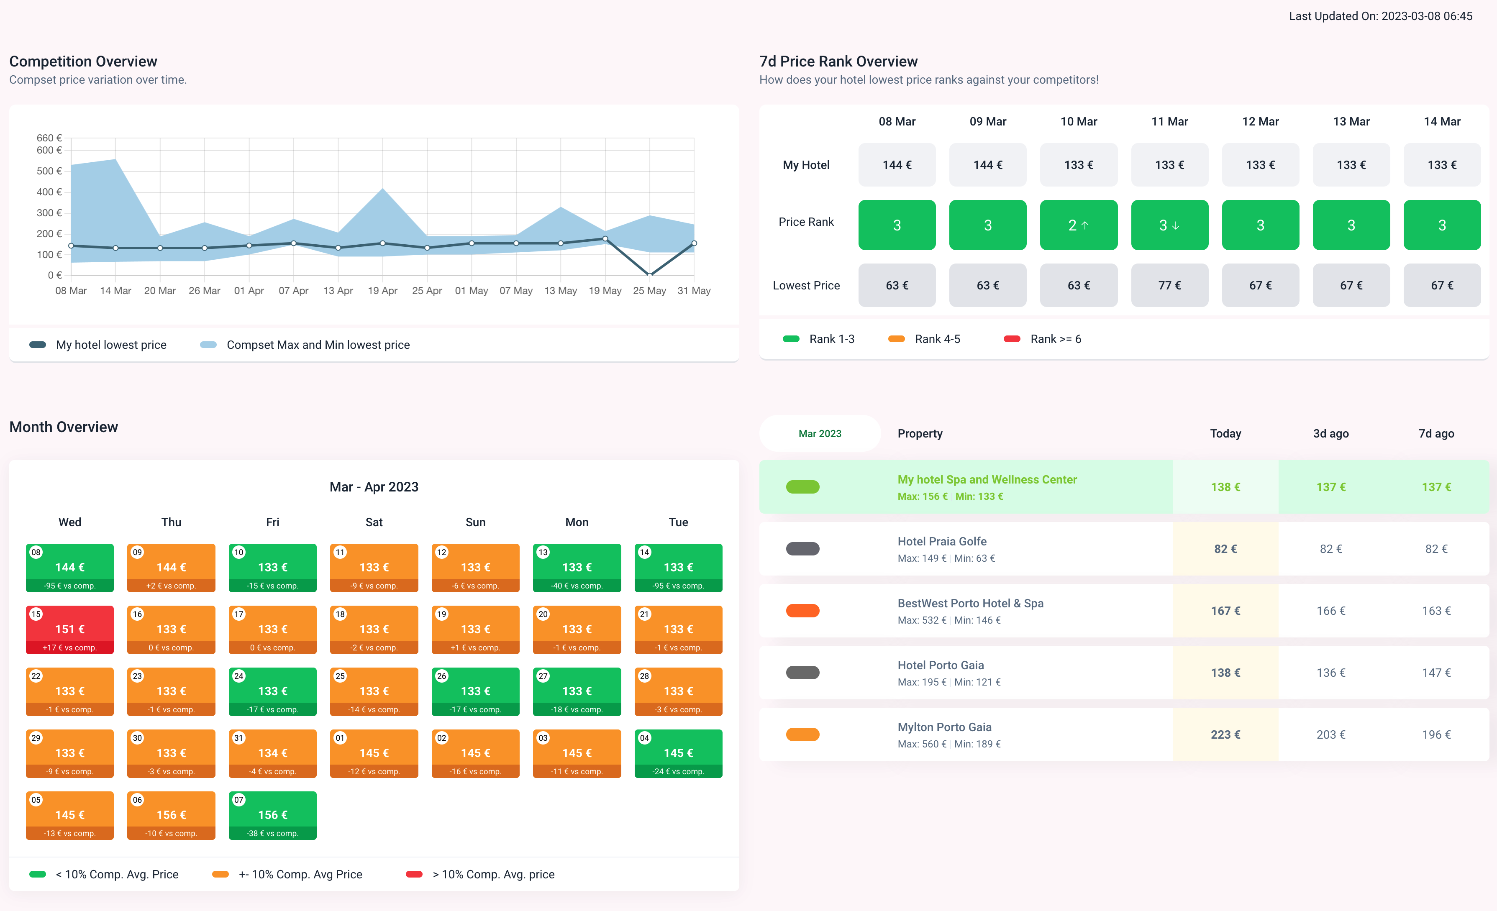The height and width of the screenshot is (911, 1497).
Task: Click My Hotel 144 € price for 08 Mar
Action: 897,164
